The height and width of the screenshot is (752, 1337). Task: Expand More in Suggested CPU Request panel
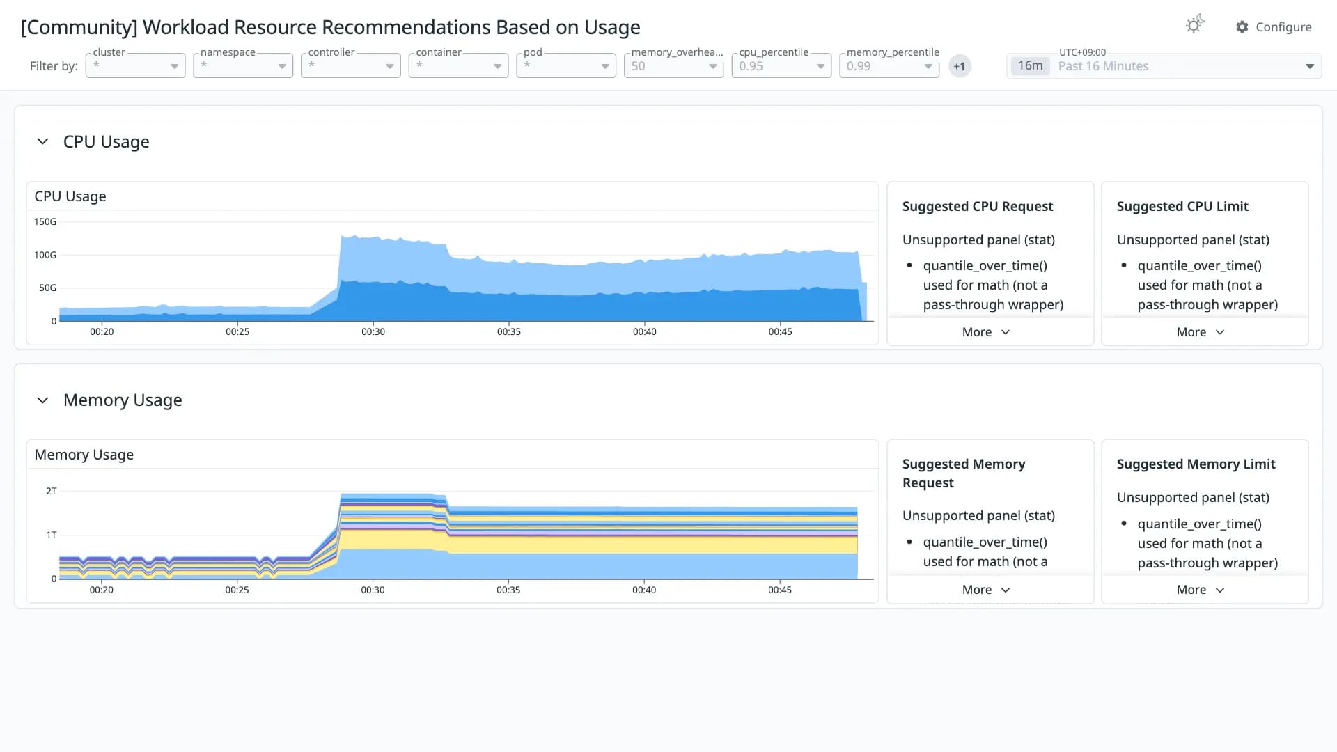pyautogui.click(x=986, y=332)
